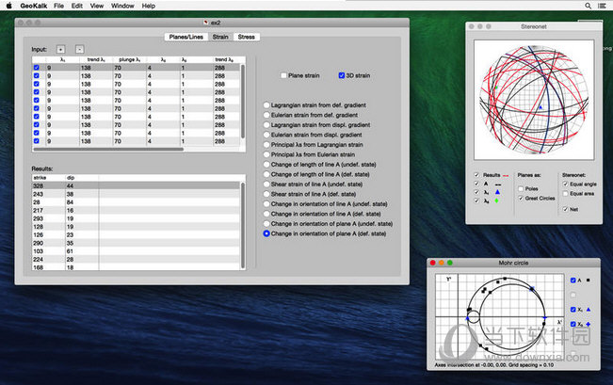Toggle the 3D strain checkbox

pyautogui.click(x=341, y=75)
